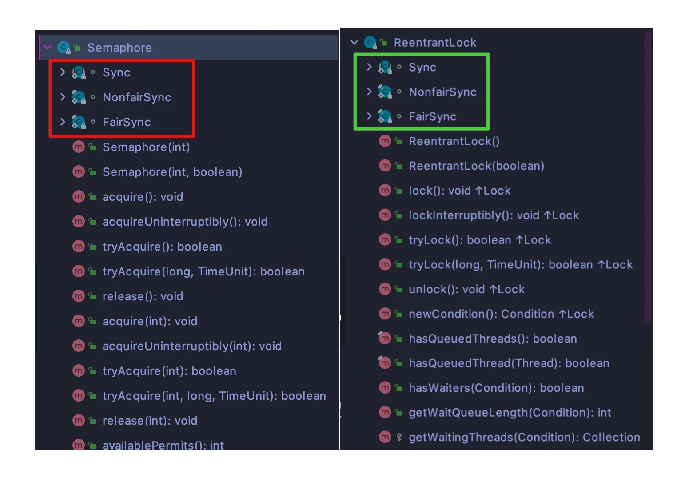Viewport: 685px width, 478px height.
Task: Collapse the Semaphore class node
Action: click(x=48, y=47)
